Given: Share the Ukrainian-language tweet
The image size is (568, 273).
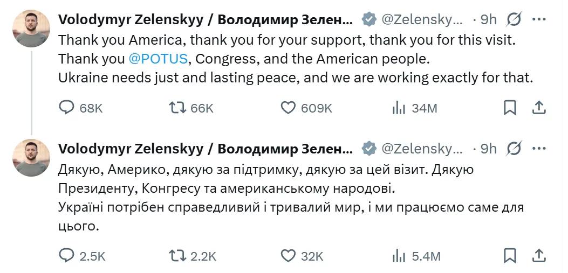Looking at the screenshot, I should click(x=539, y=256).
